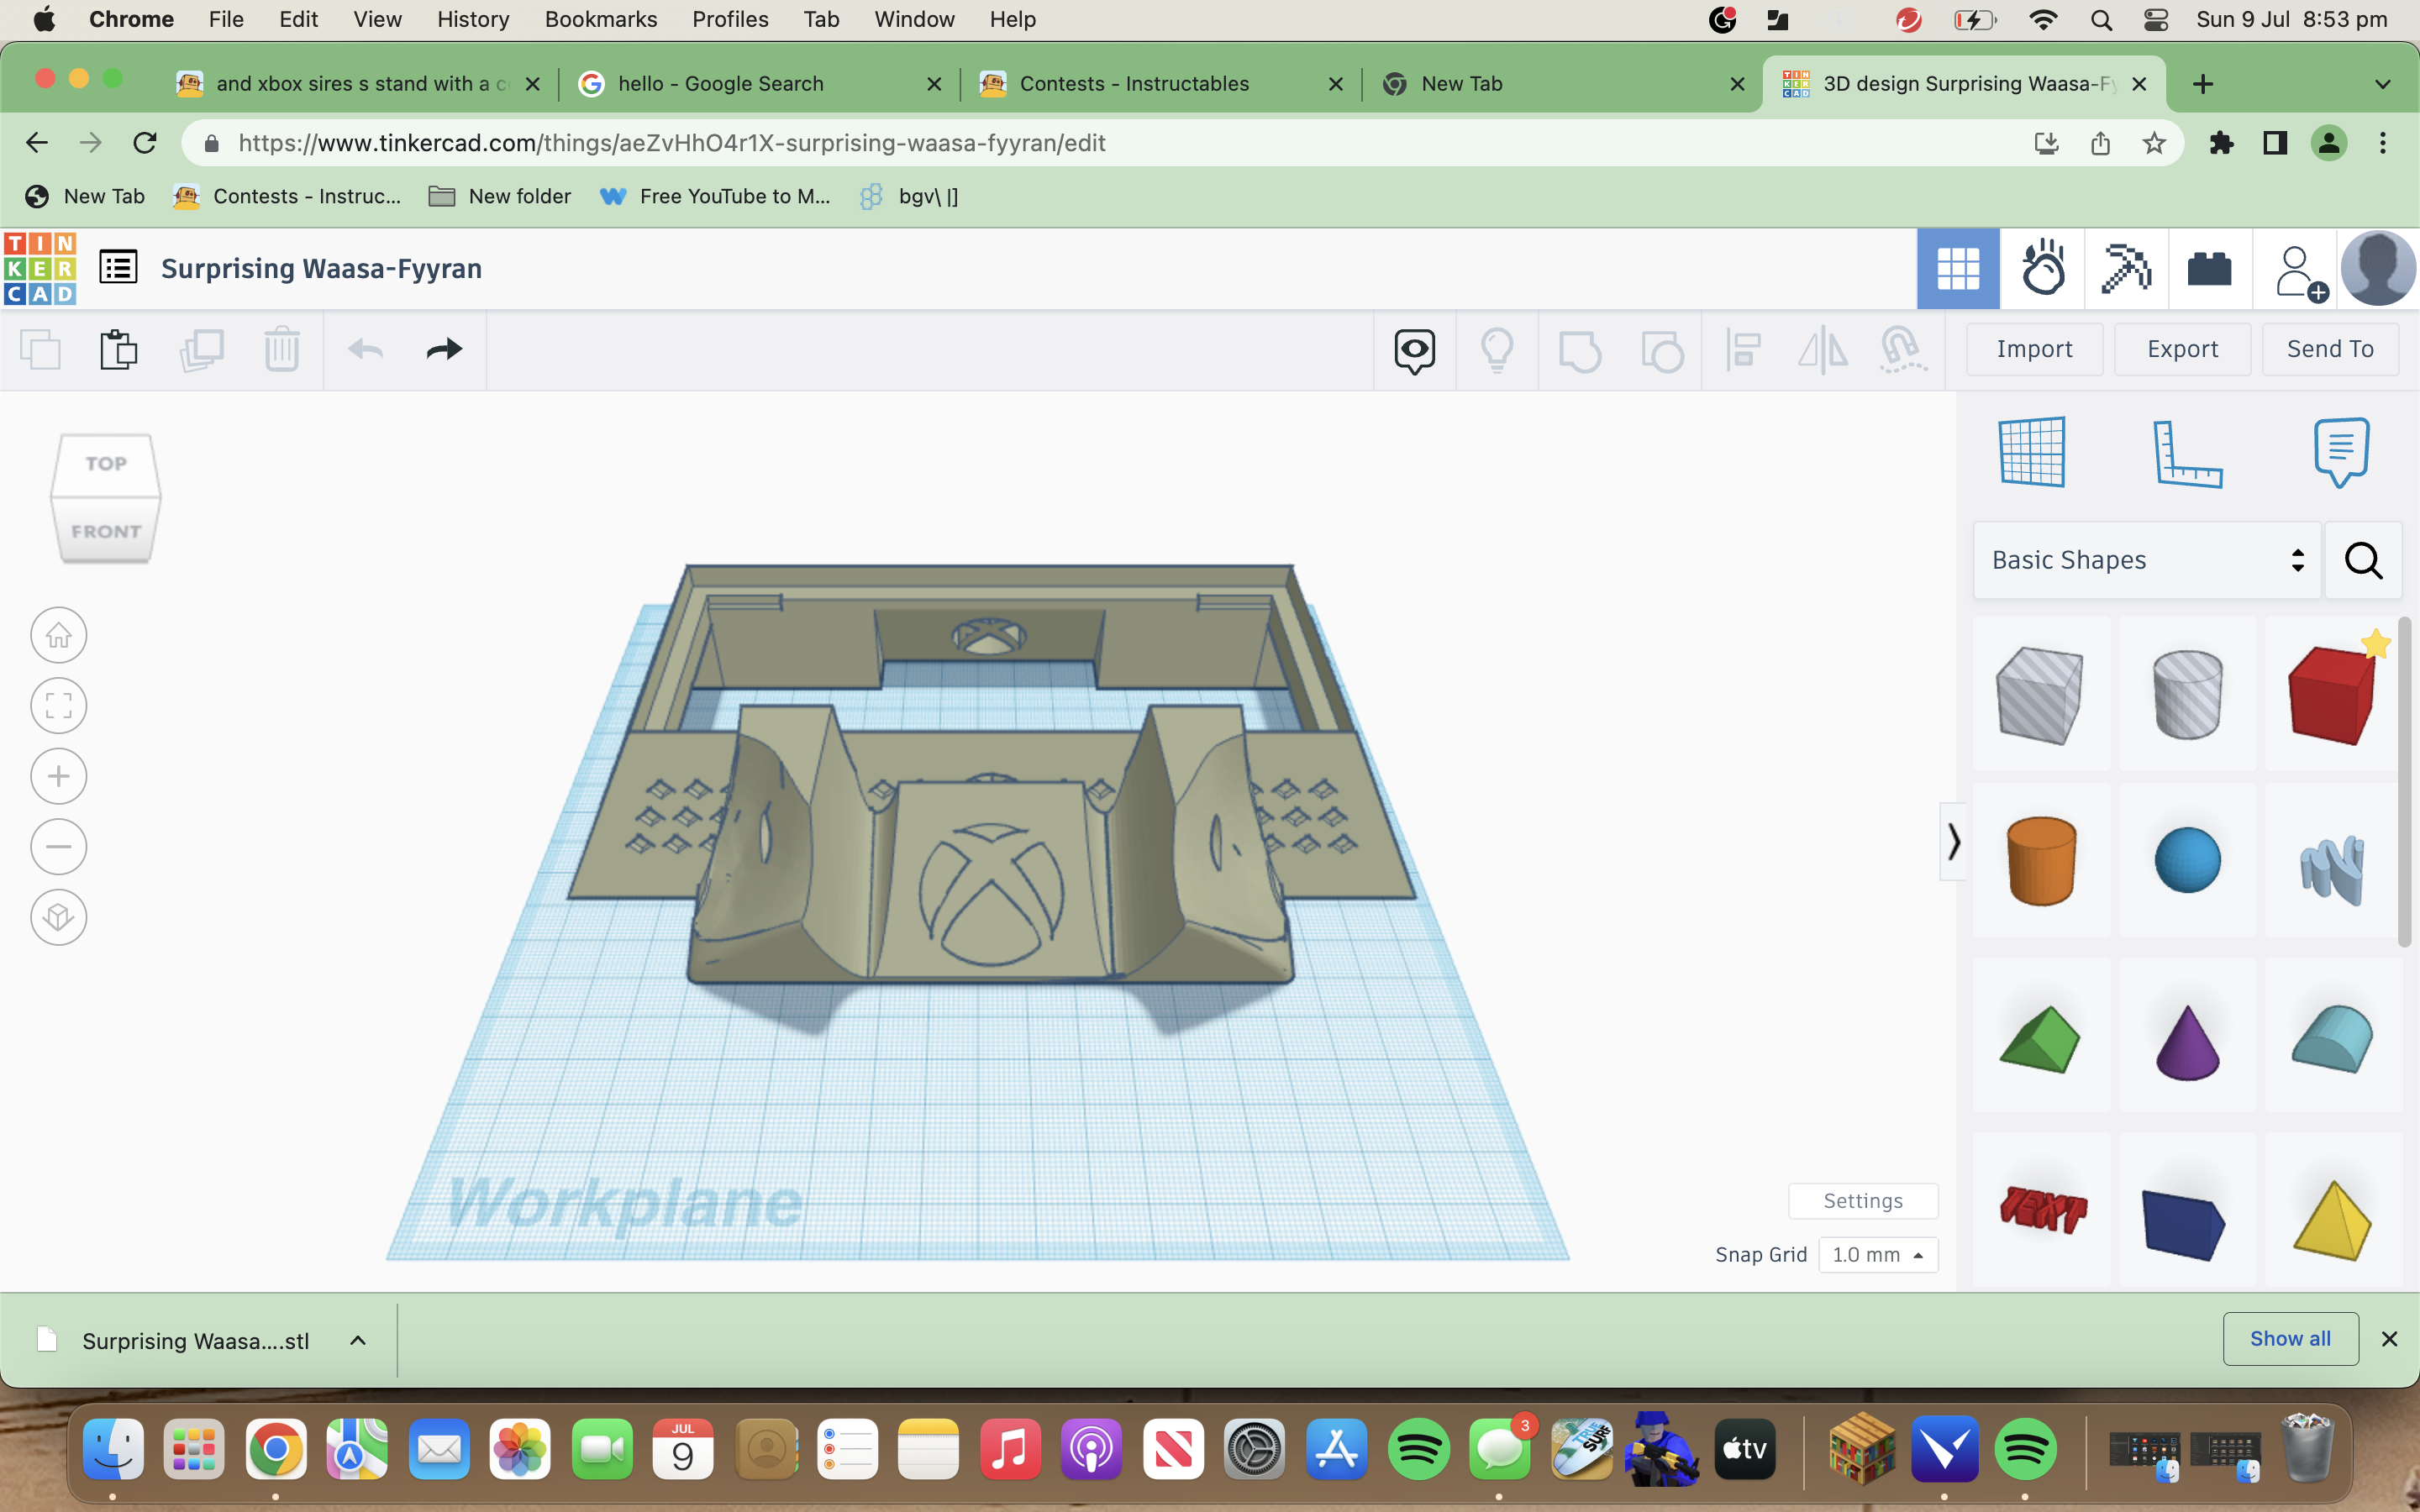Open workplane Settings button

pos(1863,1200)
